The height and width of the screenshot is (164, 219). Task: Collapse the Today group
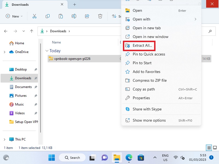pyautogui.click(x=47, y=51)
